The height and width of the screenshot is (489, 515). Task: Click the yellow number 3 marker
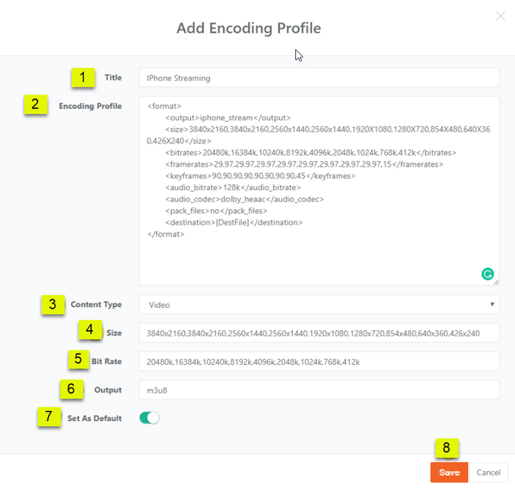(52, 305)
